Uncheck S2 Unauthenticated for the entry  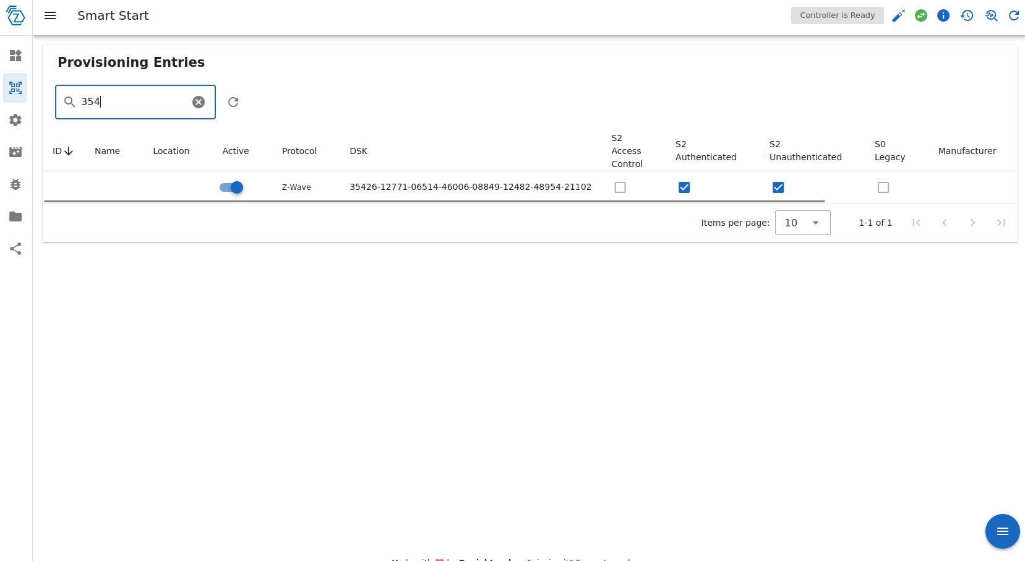click(778, 187)
